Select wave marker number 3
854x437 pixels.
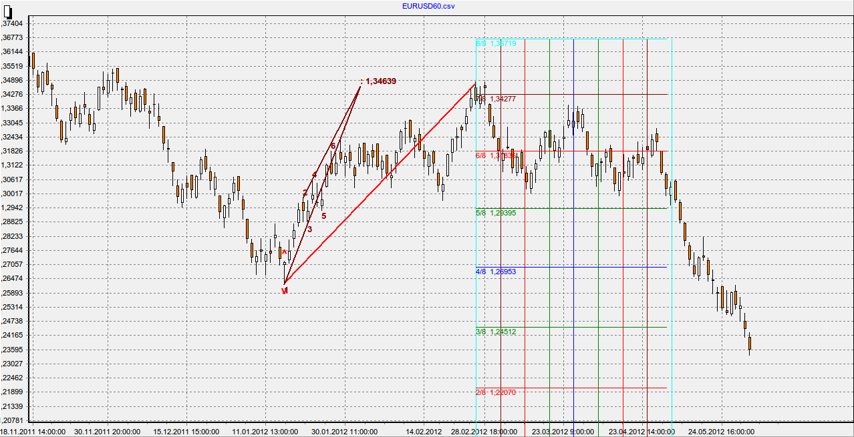click(309, 229)
